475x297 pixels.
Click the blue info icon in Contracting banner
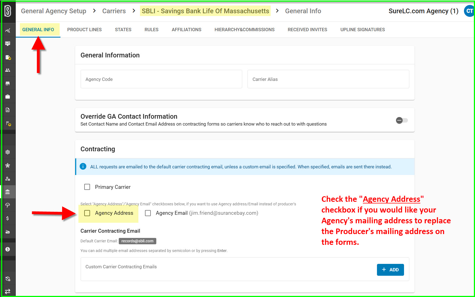pos(83,166)
